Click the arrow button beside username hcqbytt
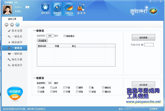 pos(27,7)
